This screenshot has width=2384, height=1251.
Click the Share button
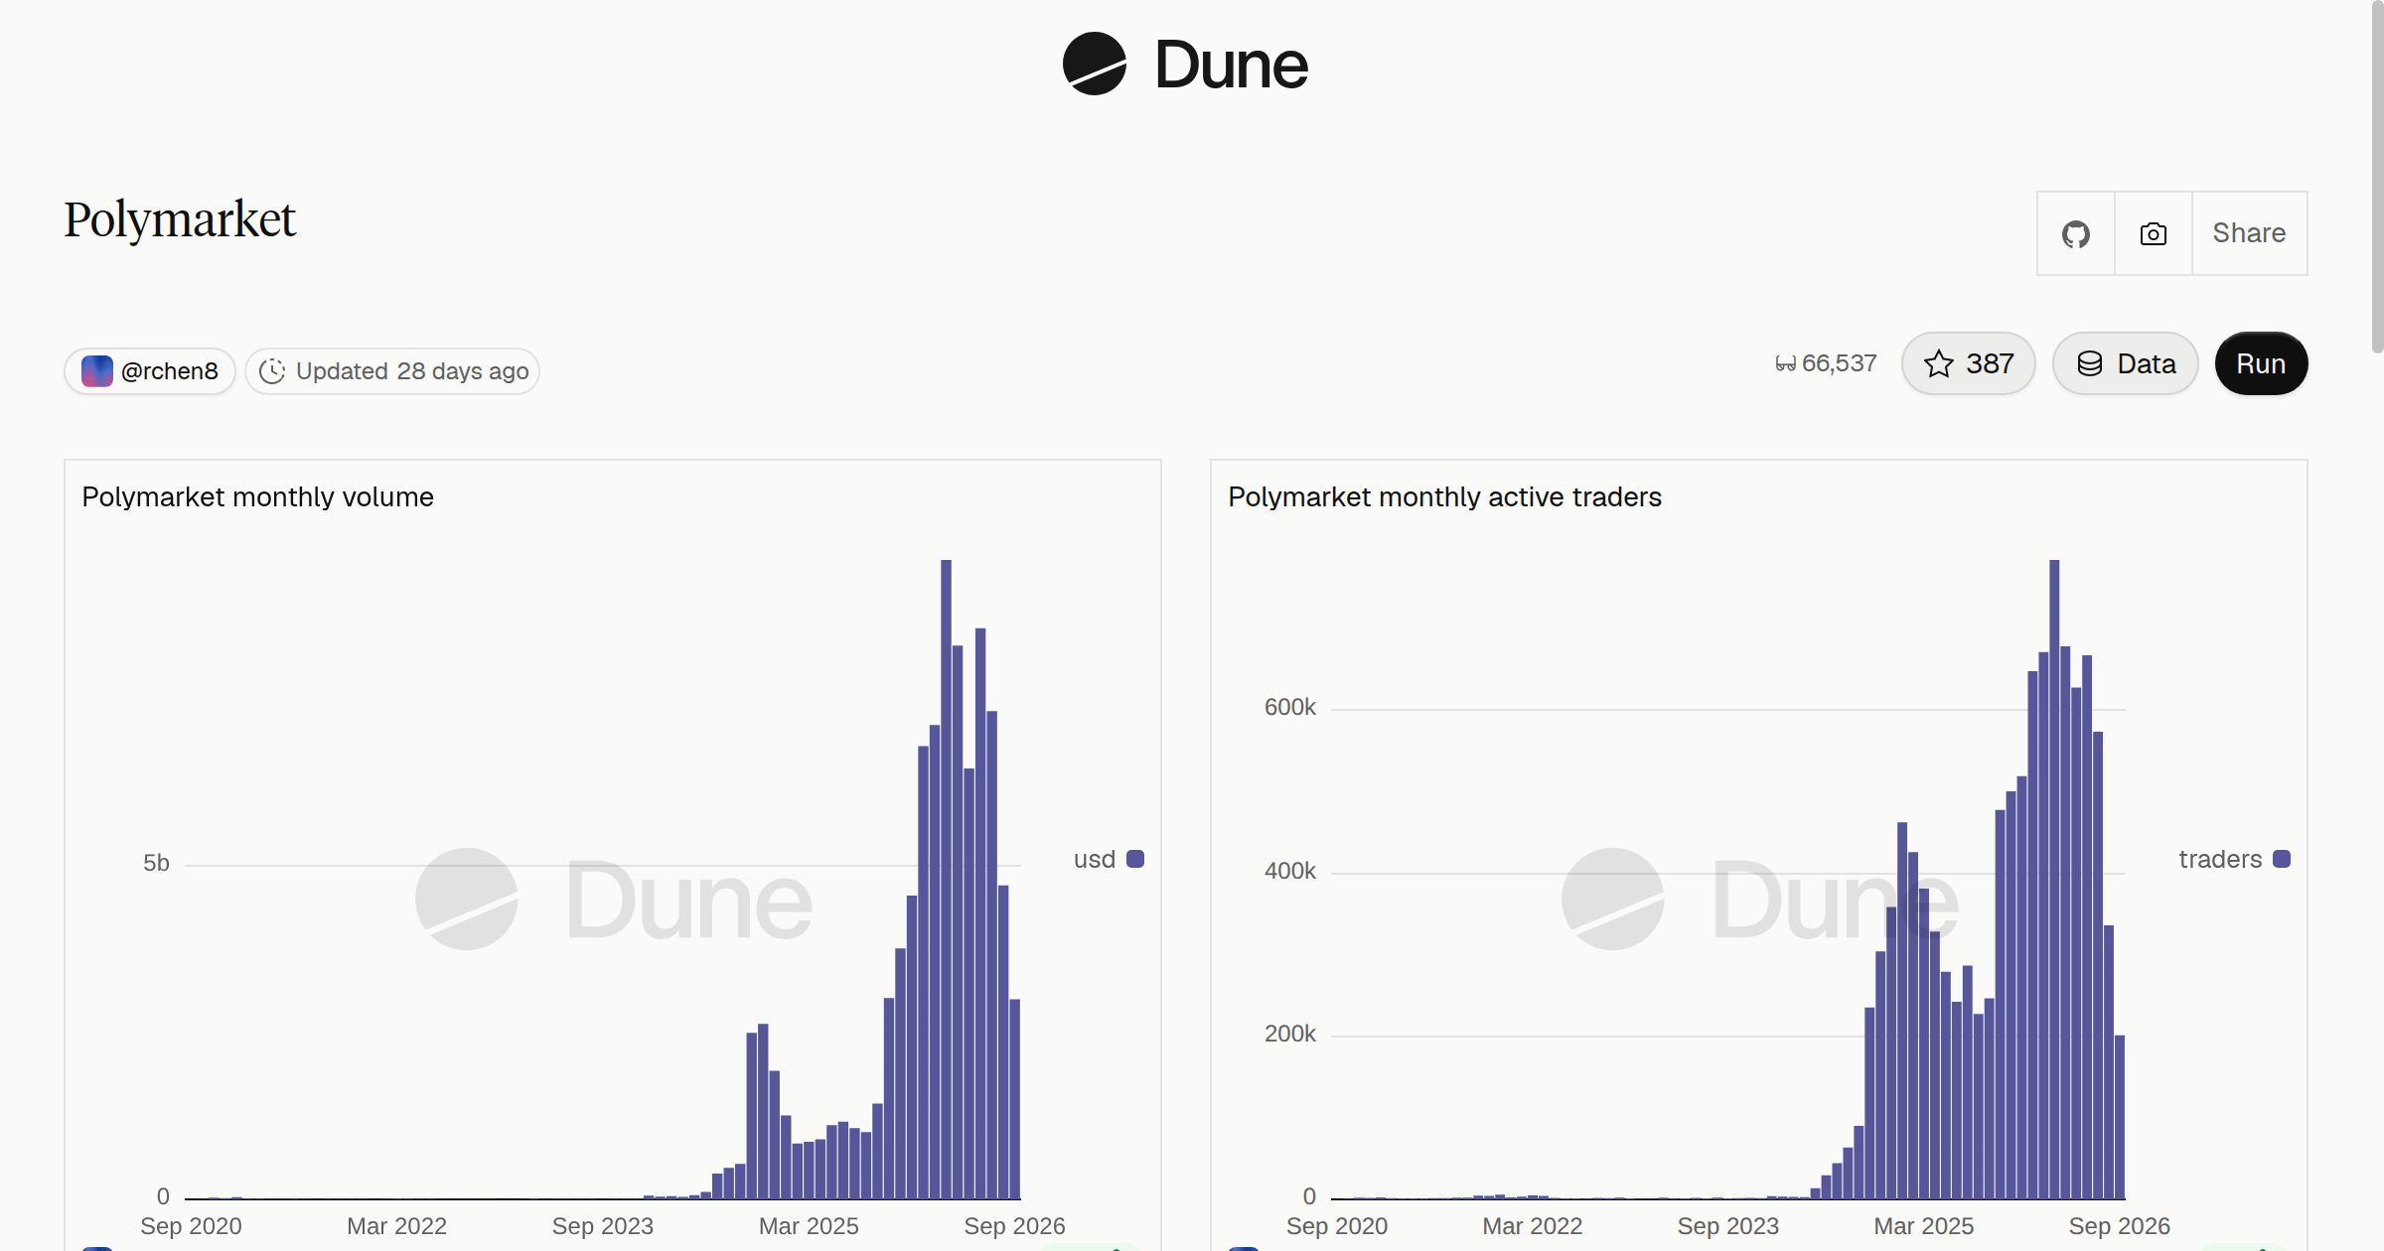(x=2249, y=233)
